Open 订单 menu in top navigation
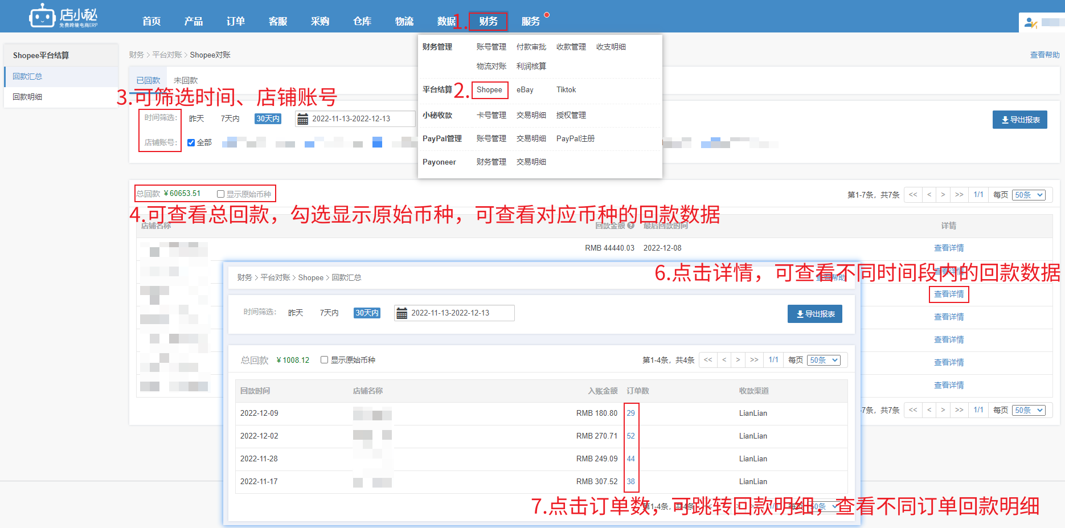The image size is (1065, 528). (x=236, y=21)
